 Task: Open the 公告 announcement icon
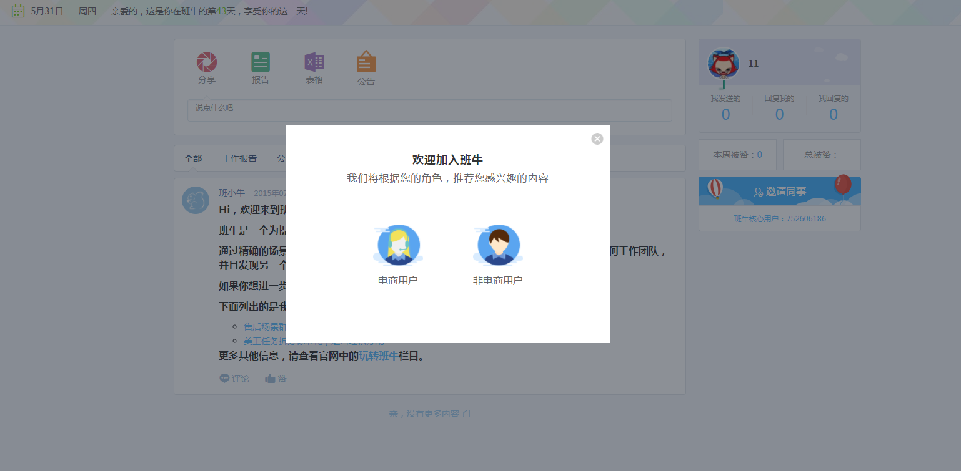pos(366,62)
